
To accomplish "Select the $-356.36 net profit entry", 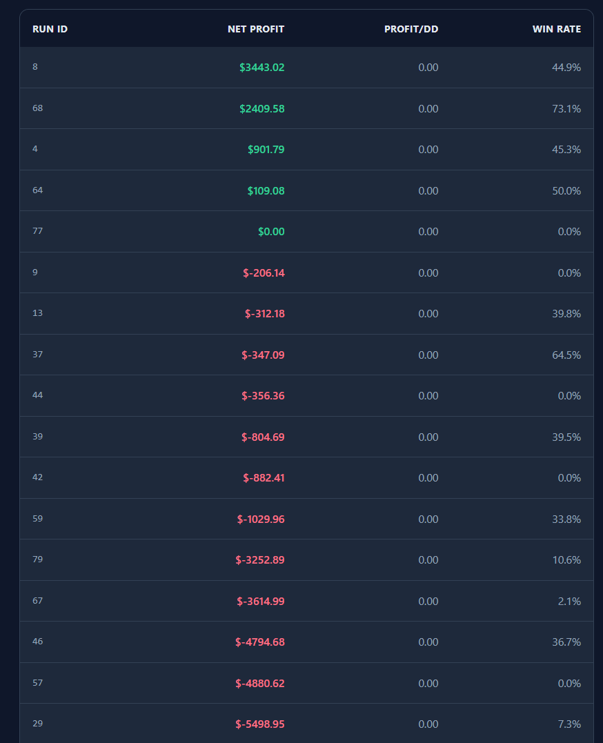I will [x=263, y=395].
